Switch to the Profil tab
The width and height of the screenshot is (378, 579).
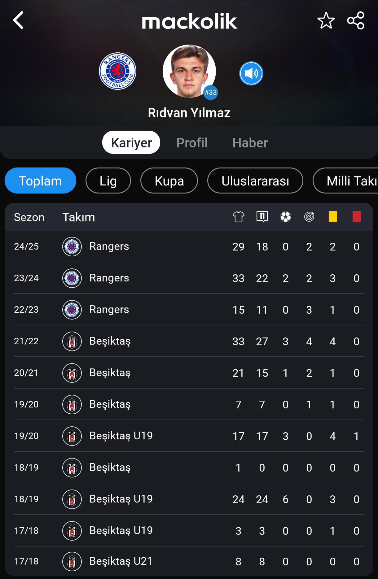pos(192,143)
